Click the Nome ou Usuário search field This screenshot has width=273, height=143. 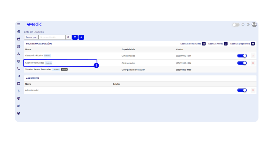(x=52, y=37)
